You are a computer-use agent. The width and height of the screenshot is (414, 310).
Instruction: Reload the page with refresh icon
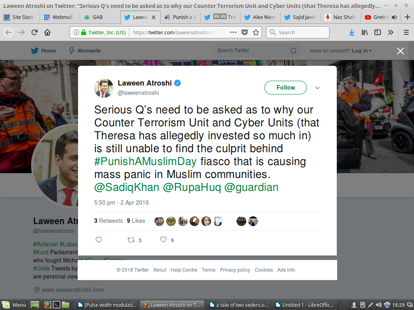tap(34, 32)
